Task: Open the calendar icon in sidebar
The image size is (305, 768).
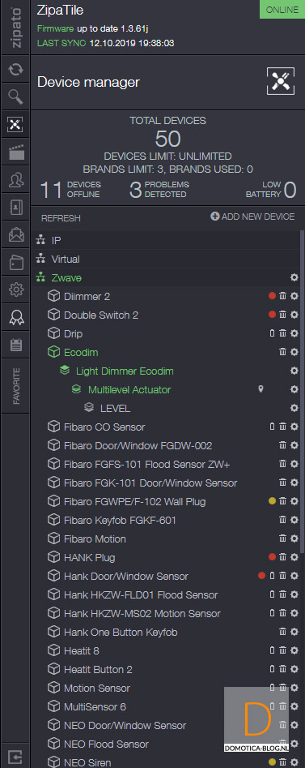Action: (16, 345)
